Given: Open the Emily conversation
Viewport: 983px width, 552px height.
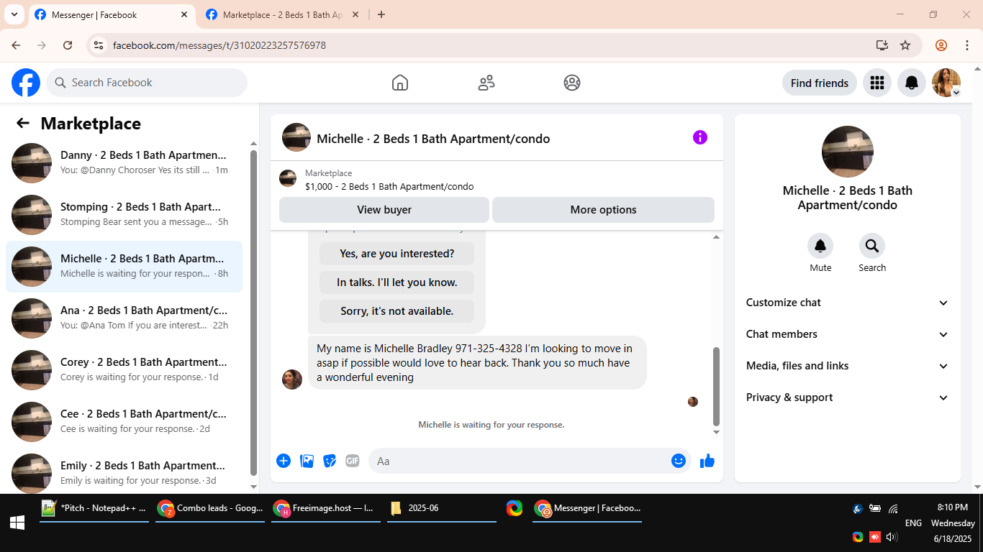Looking at the screenshot, I should pos(124,471).
